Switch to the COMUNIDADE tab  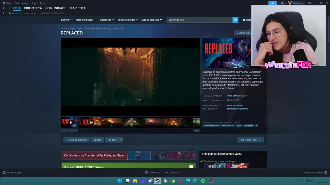56,8
